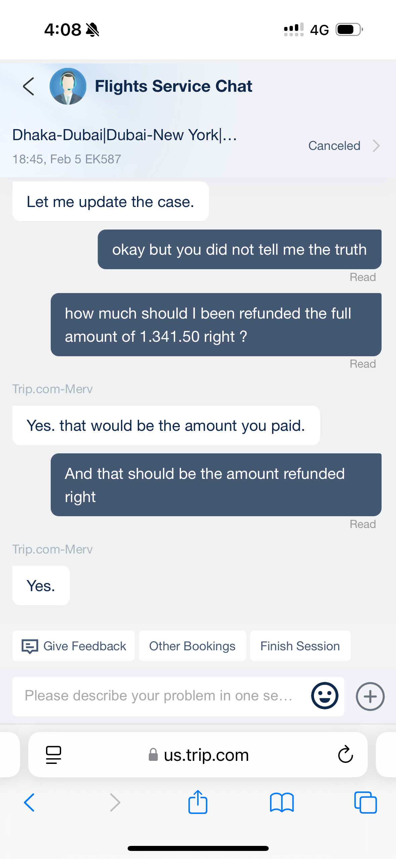
Task: Tap the plus attachment icon
Action: click(370, 696)
